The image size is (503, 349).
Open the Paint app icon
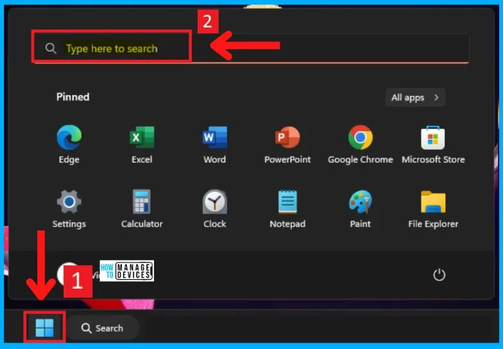360,202
